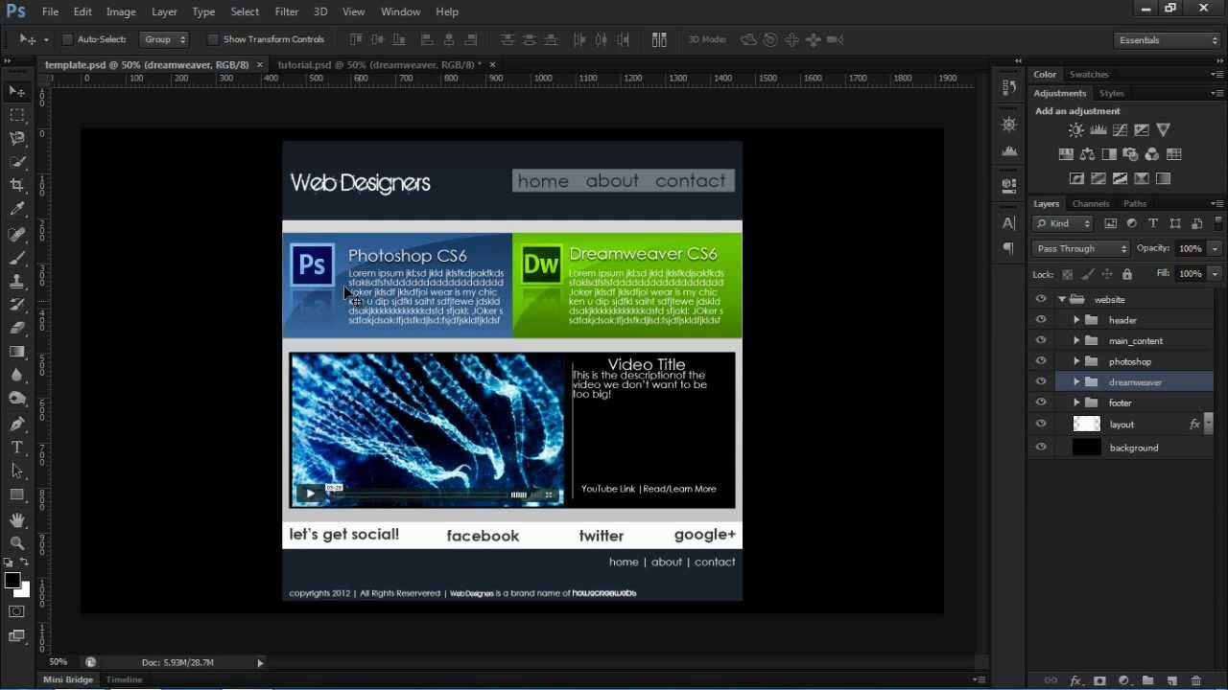Select the Zoom tool

click(17, 543)
